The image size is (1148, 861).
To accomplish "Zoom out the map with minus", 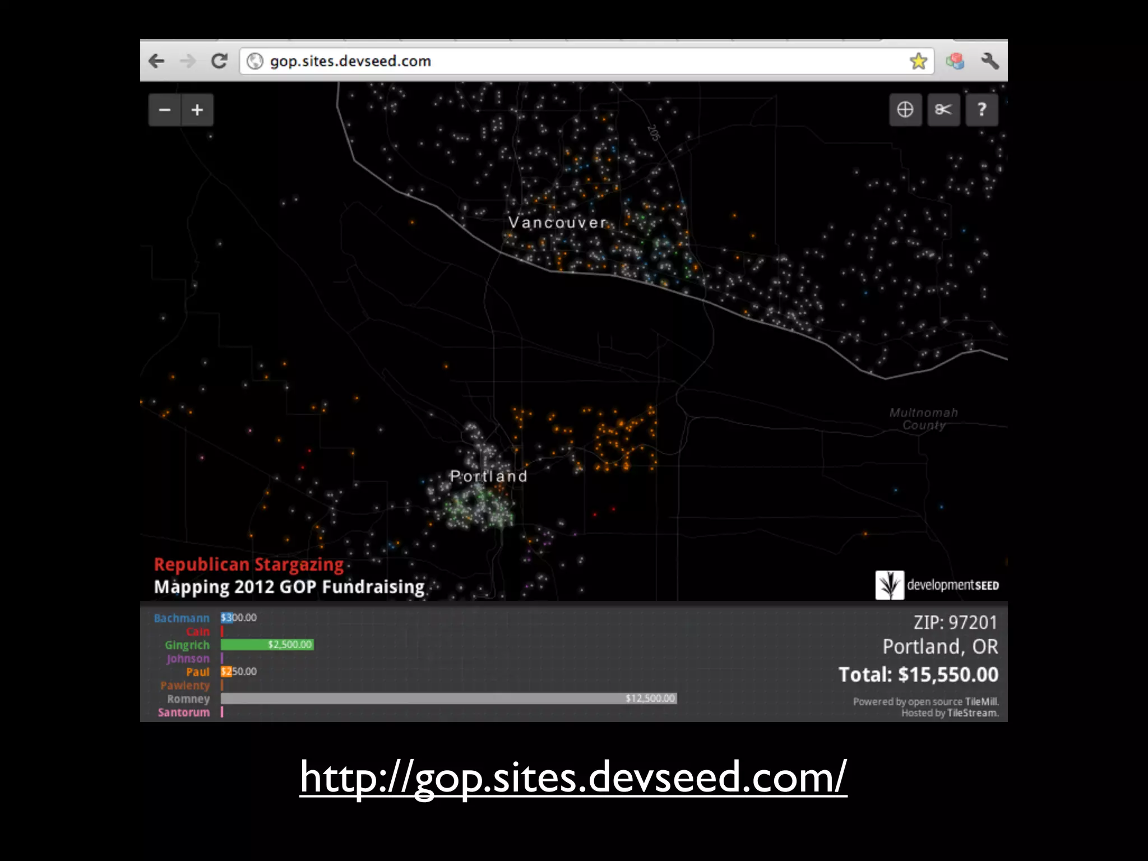I will [x=165, y=110].
